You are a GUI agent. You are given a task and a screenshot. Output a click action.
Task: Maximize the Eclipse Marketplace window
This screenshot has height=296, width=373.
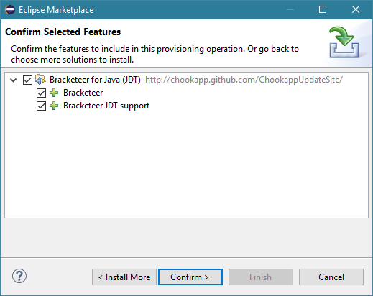(323, 9)
